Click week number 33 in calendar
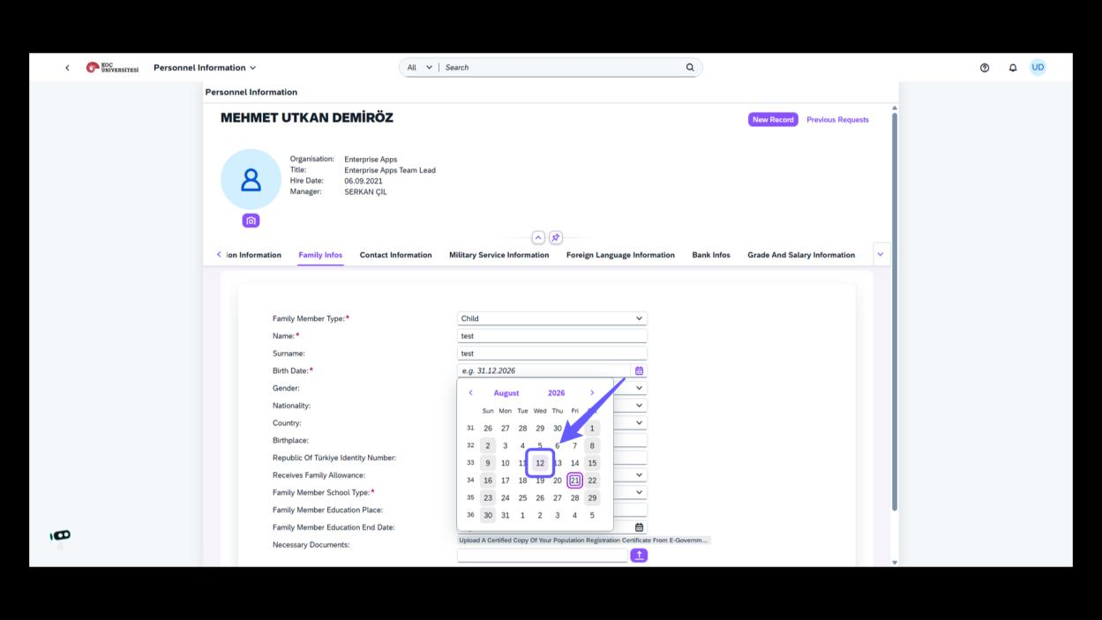Screen dimensions: 1102x620 (x=470, y=463)
